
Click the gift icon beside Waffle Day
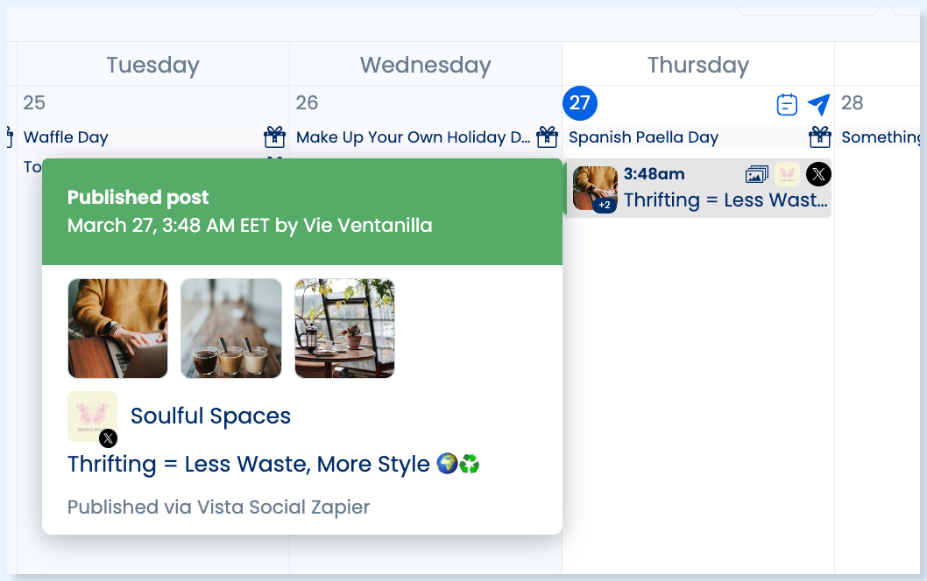coord(274,137)
